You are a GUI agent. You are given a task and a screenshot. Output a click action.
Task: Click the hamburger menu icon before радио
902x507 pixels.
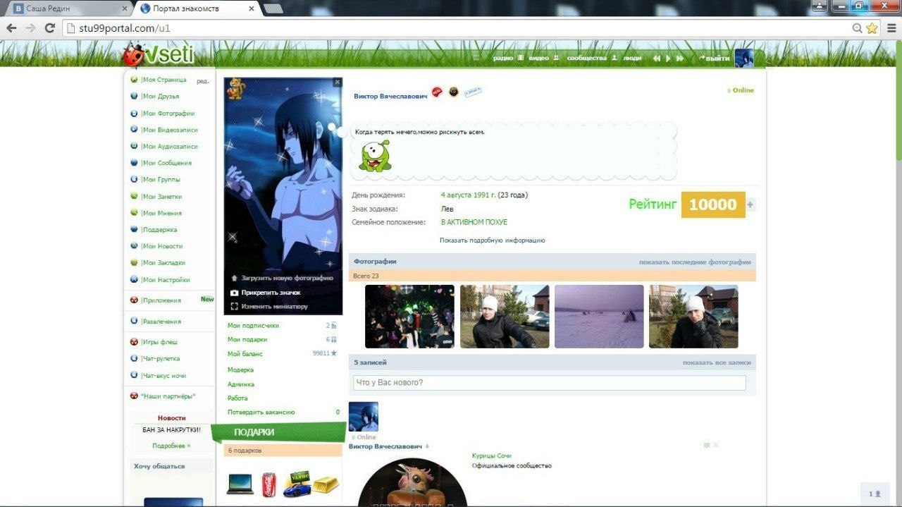pyautogui.click(x=476, y=58)
